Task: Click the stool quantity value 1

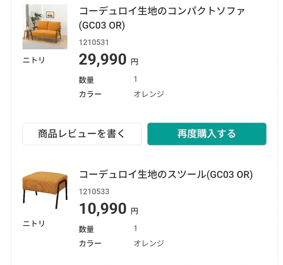Action: coord(135,229)
